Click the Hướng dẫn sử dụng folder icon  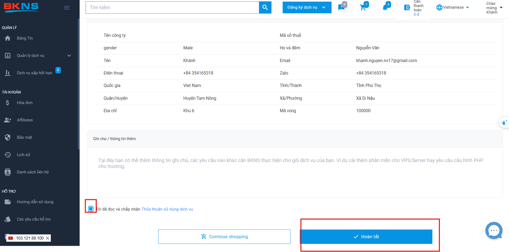(x=8, y=202)
